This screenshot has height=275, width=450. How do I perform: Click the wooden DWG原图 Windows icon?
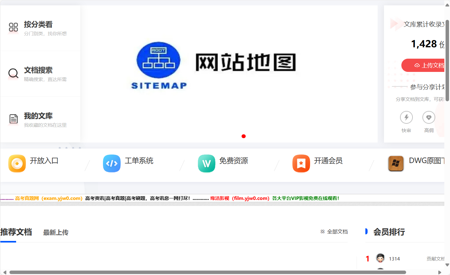(396, 163)
